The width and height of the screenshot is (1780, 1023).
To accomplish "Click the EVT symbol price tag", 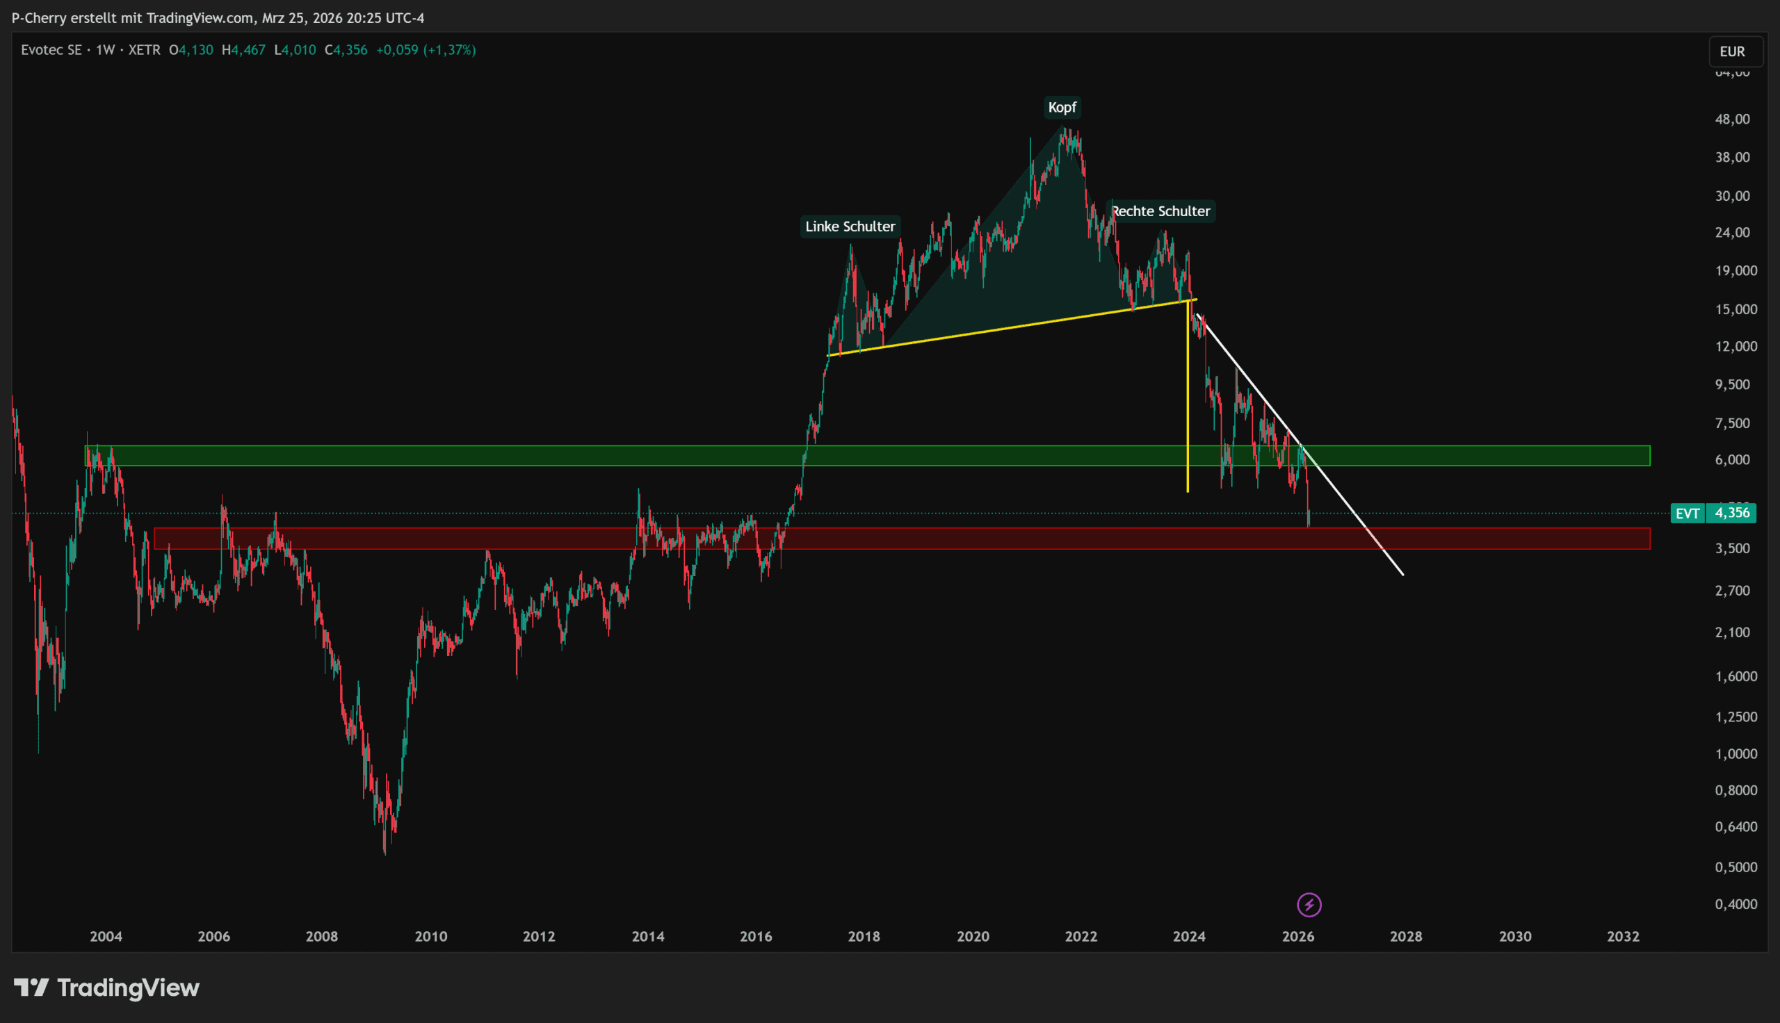I will tap(1688, 514).
